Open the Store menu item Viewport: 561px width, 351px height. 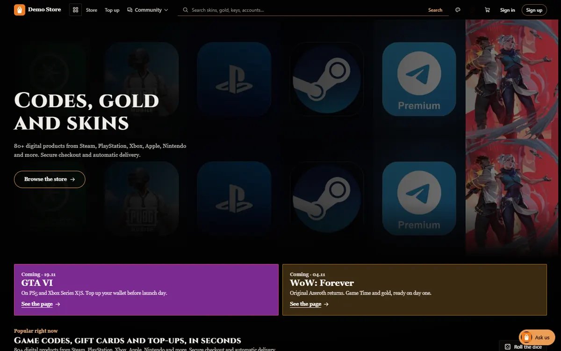[92, 10]
